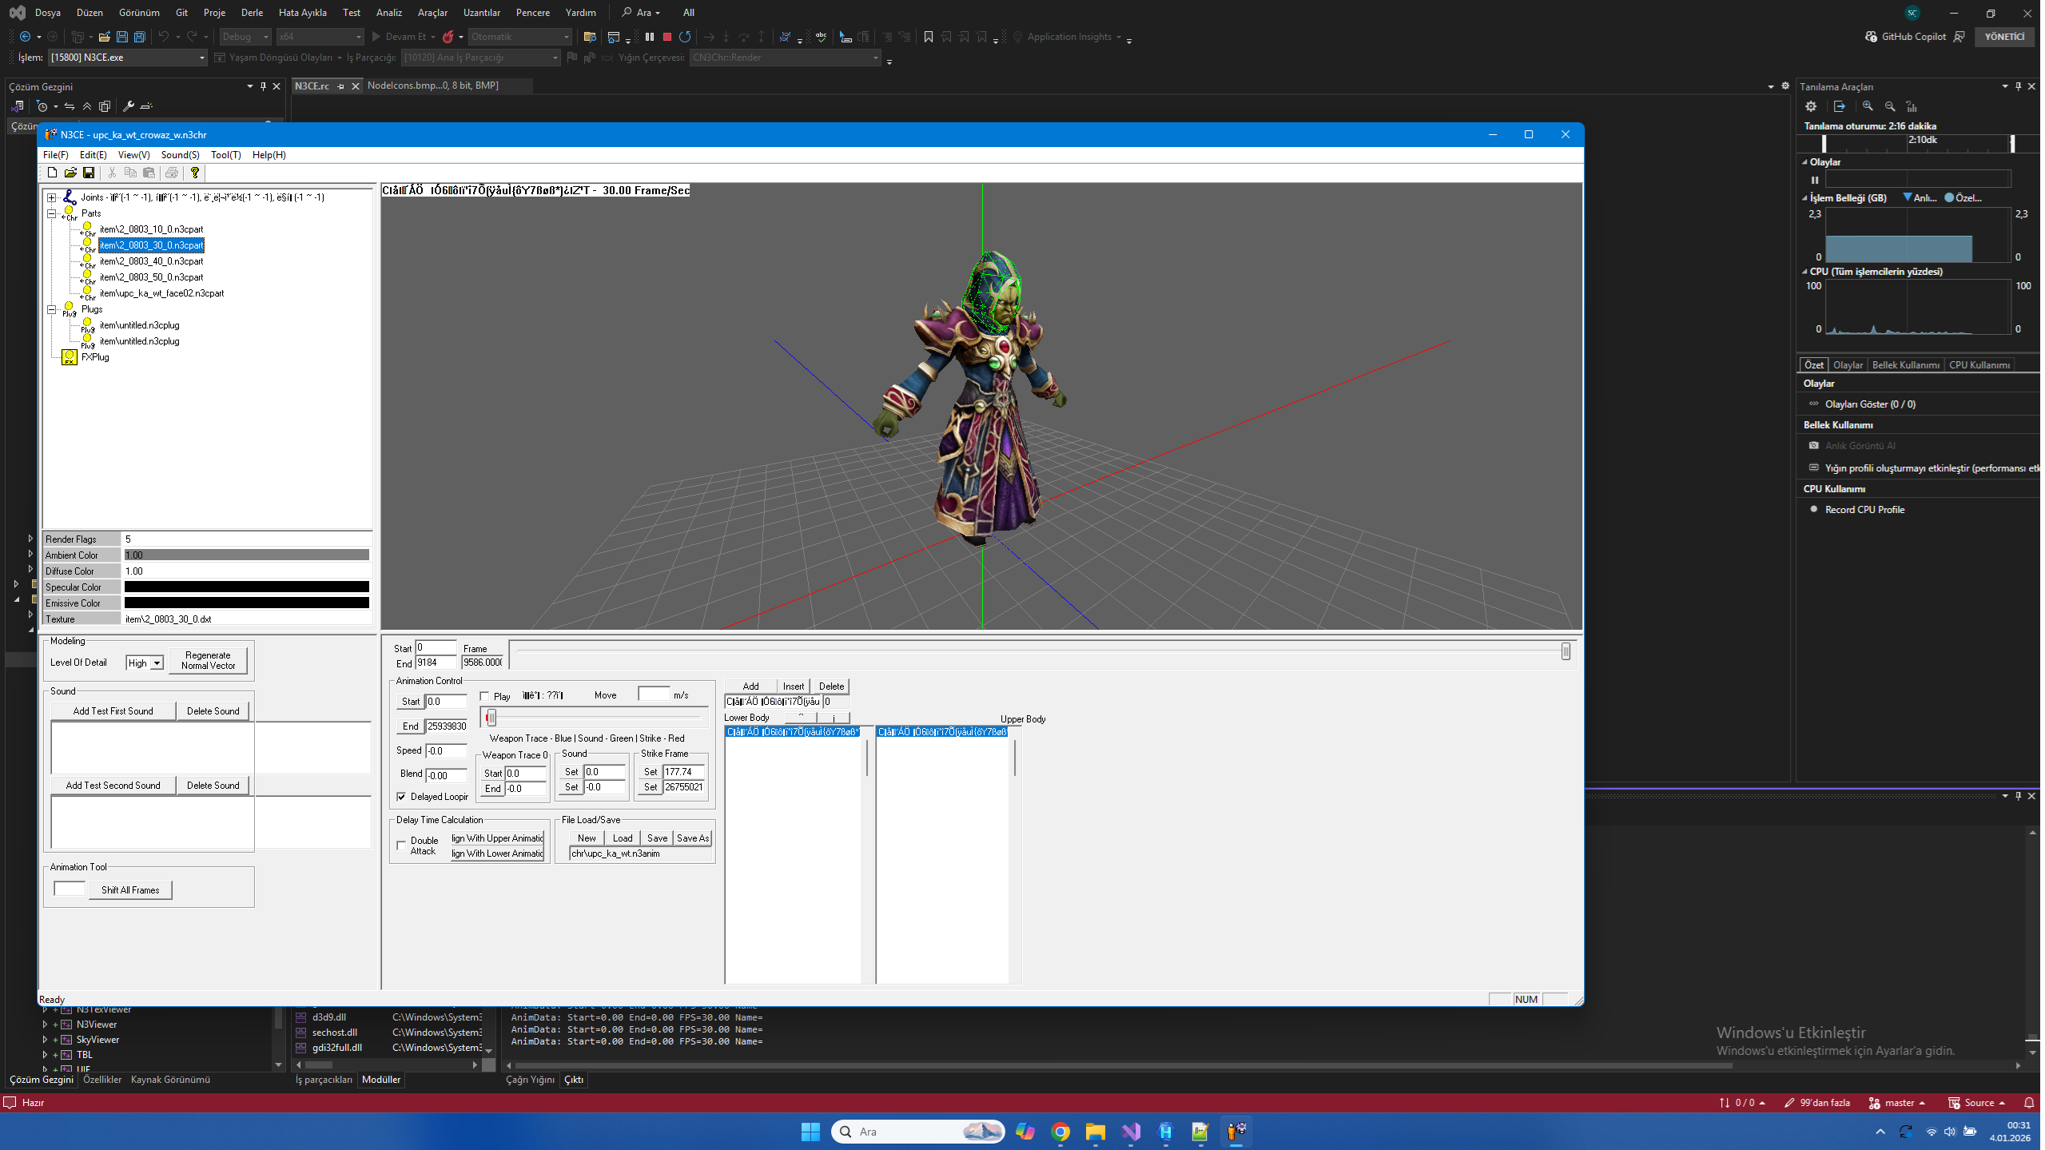The image size is (2045, 1150).
Task: Click the Paste icon in N3CE toolbar
Action: click(149, 173)
